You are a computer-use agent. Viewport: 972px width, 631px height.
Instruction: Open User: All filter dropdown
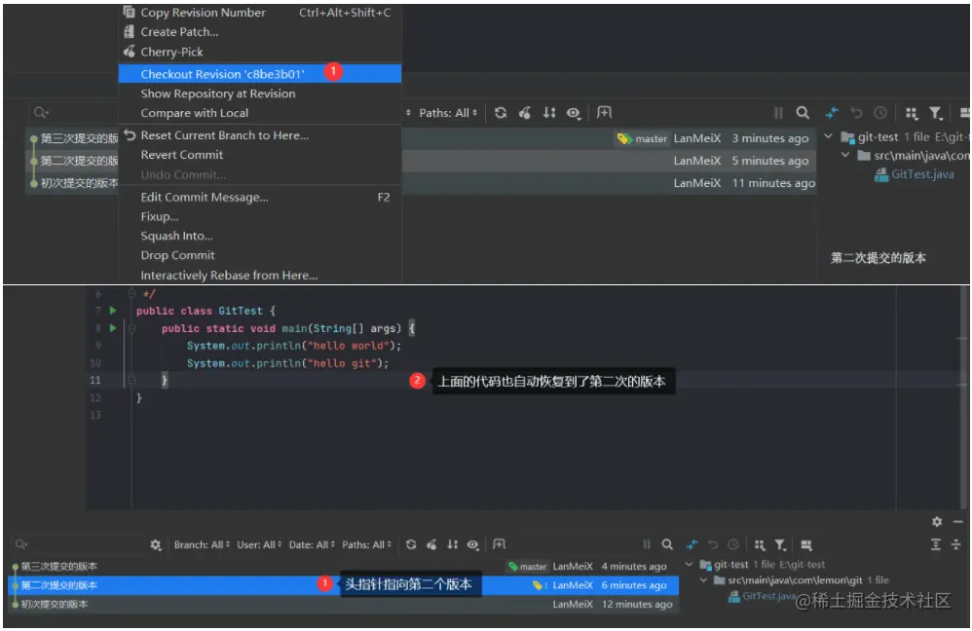pos(259,545)
